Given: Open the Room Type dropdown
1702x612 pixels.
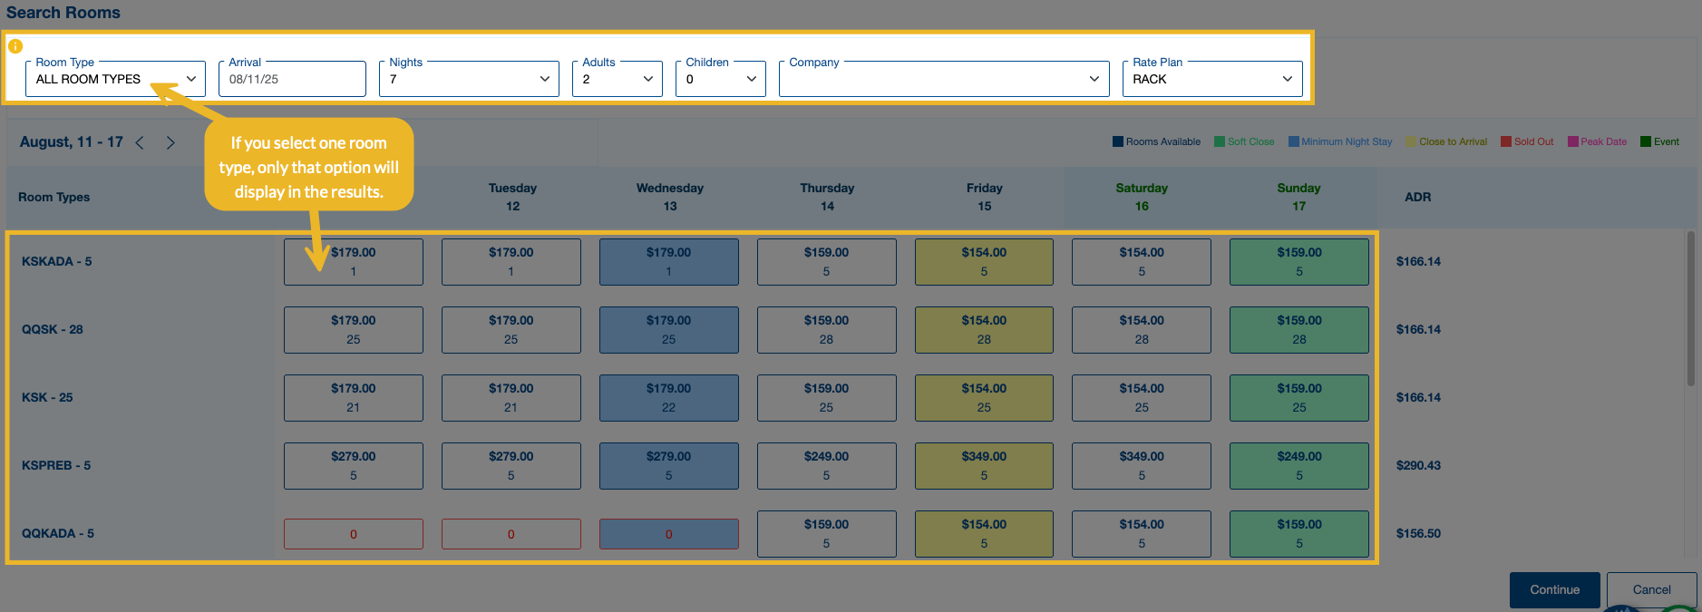Looking at the screenshot, I should coord(115,79).
